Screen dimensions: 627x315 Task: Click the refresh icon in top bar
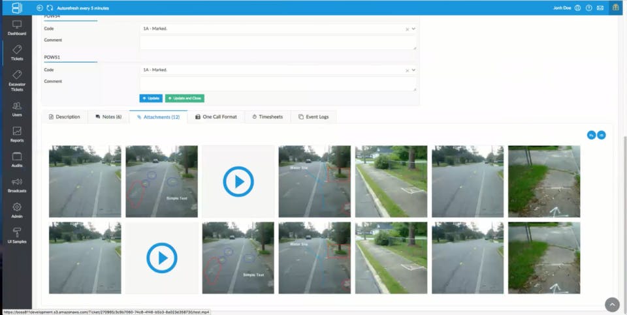(50, 8)
